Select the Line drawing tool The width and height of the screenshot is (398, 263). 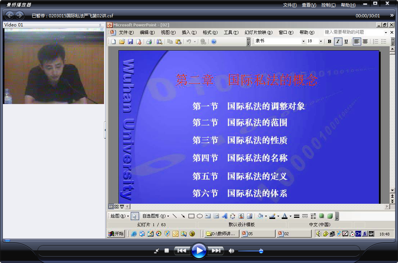[x=175, y=216]
